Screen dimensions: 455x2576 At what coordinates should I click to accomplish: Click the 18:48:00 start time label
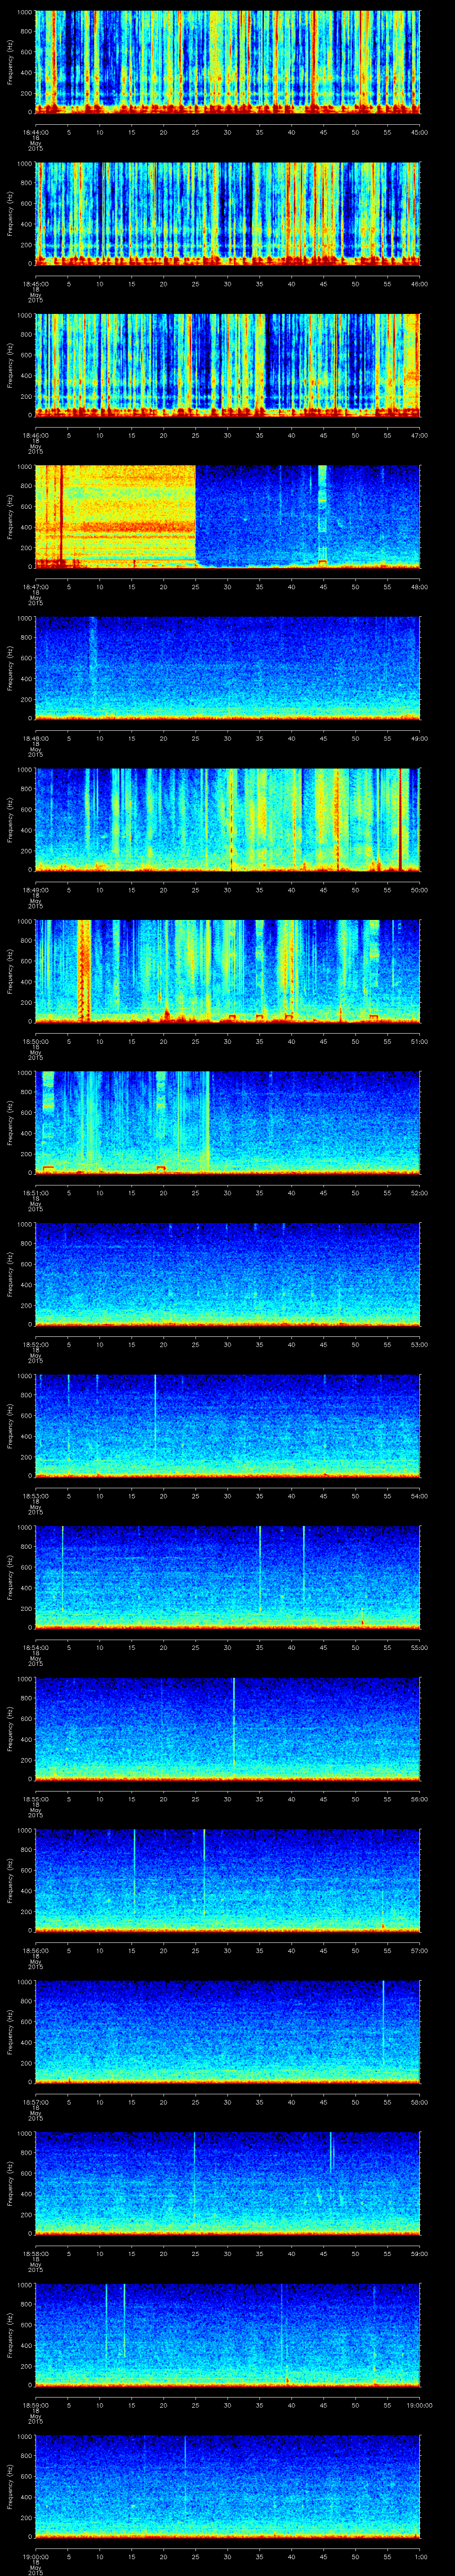pos(36,738)
